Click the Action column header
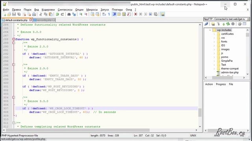This screenshot has width=252, height=141. (x=209, y=84)
